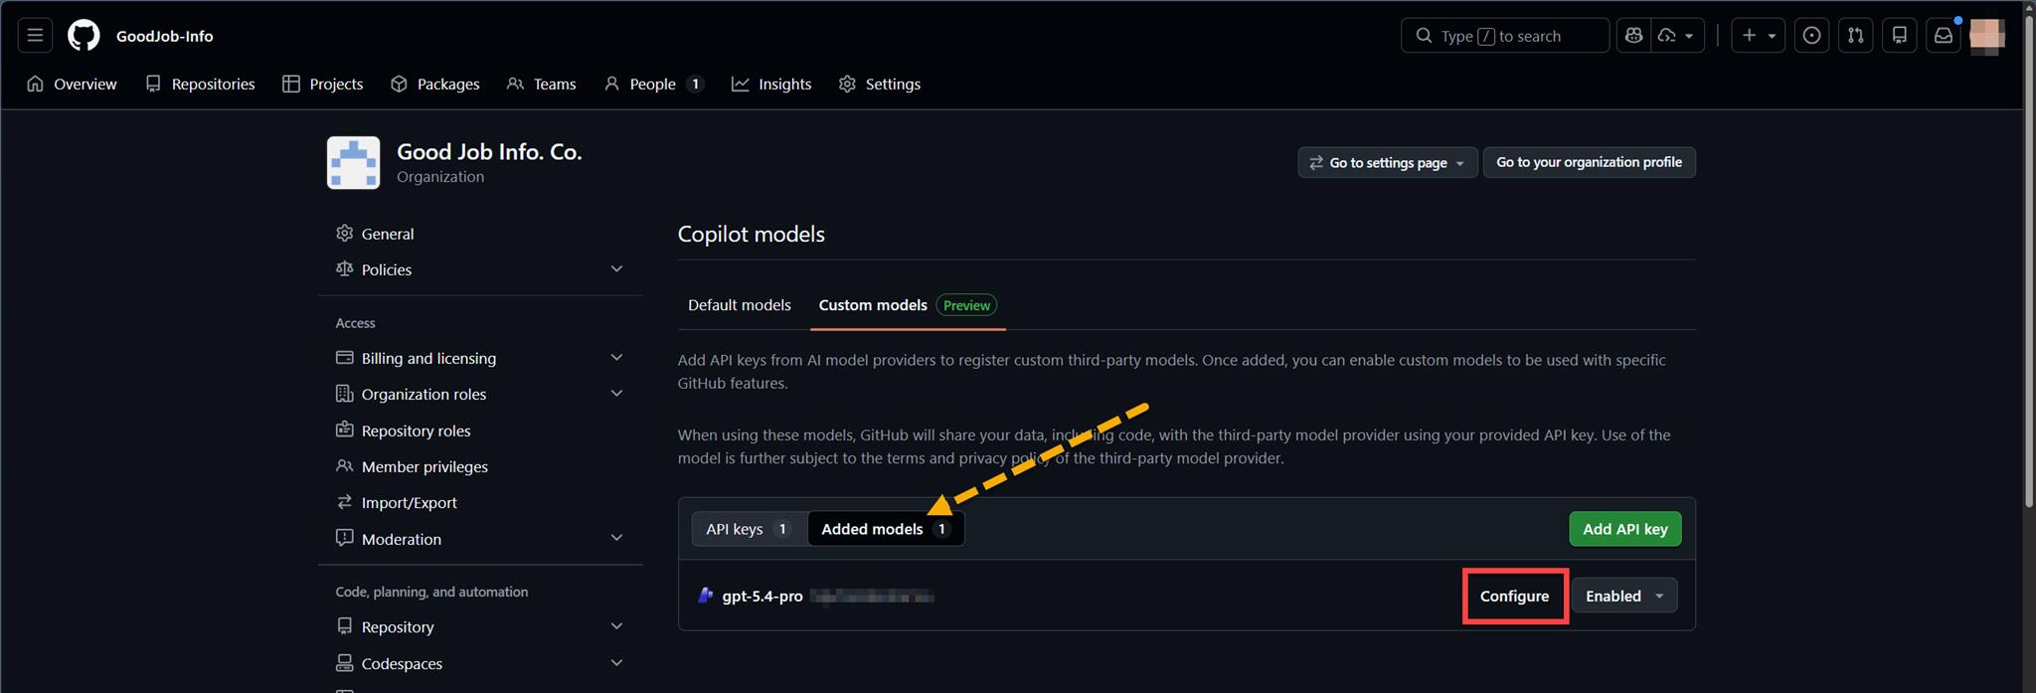Open the hamburger navigation menu
The width and height of the screenshot is (2036, 693).
coord(35,36)
